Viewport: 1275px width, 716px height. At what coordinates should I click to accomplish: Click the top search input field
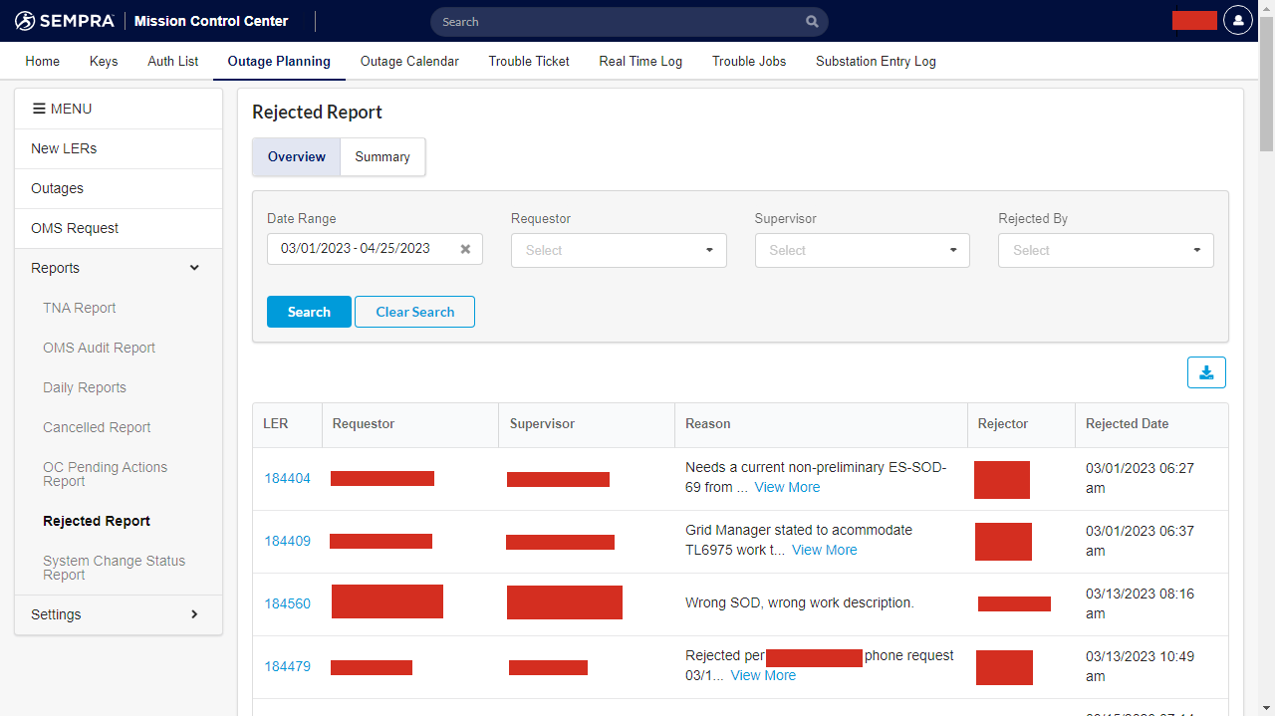pos(618,22)
